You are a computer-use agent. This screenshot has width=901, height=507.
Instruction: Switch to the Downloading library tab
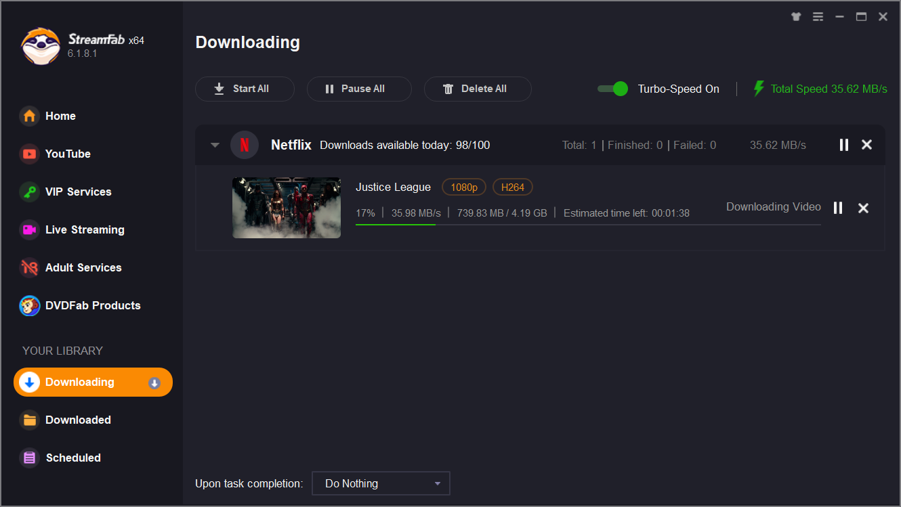[x=93, y=382]
